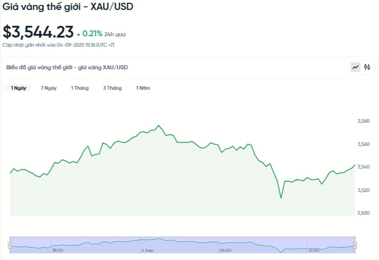
Task: Click the $3,544.23 price value
Action: (38, 32)
